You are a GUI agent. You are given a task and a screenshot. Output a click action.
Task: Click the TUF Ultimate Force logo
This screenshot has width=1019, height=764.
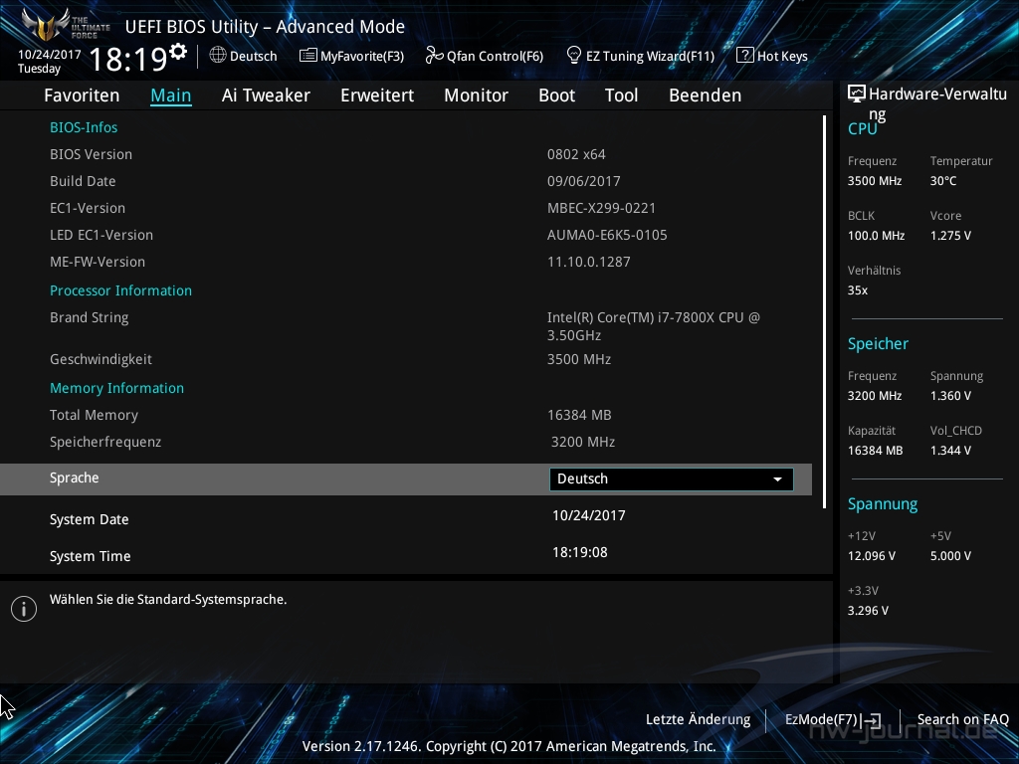[x=65, y=25]
